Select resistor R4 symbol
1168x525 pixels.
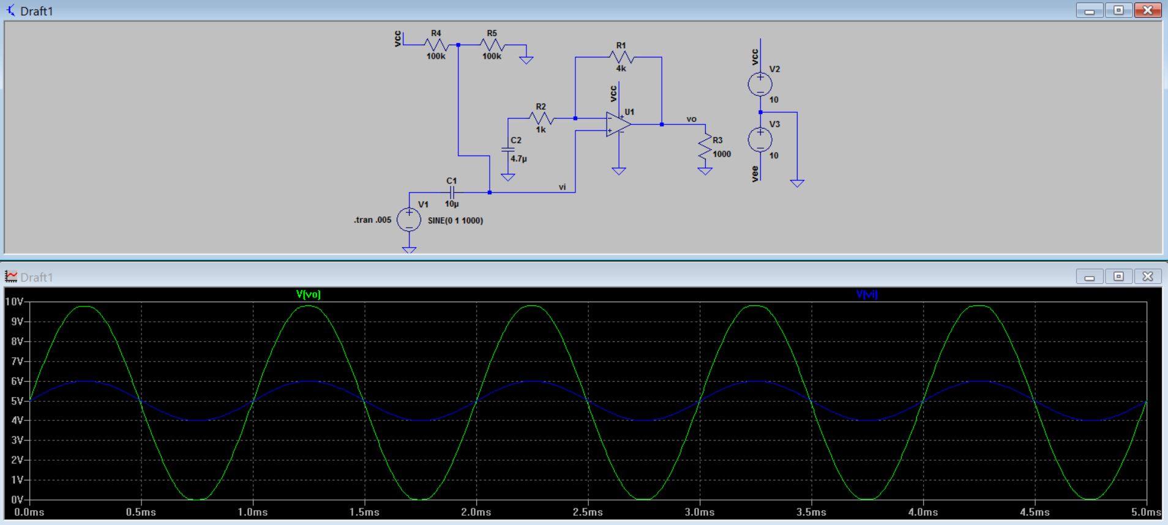[x=436, y=45]
